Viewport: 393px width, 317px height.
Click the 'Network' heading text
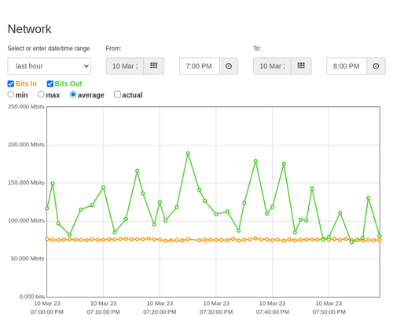pyautogui.click(x=30, y=29)
